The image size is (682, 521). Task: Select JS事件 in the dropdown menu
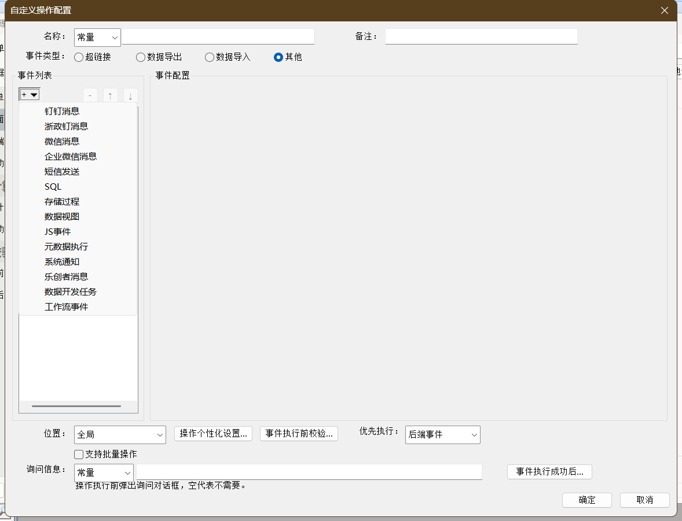57,231
